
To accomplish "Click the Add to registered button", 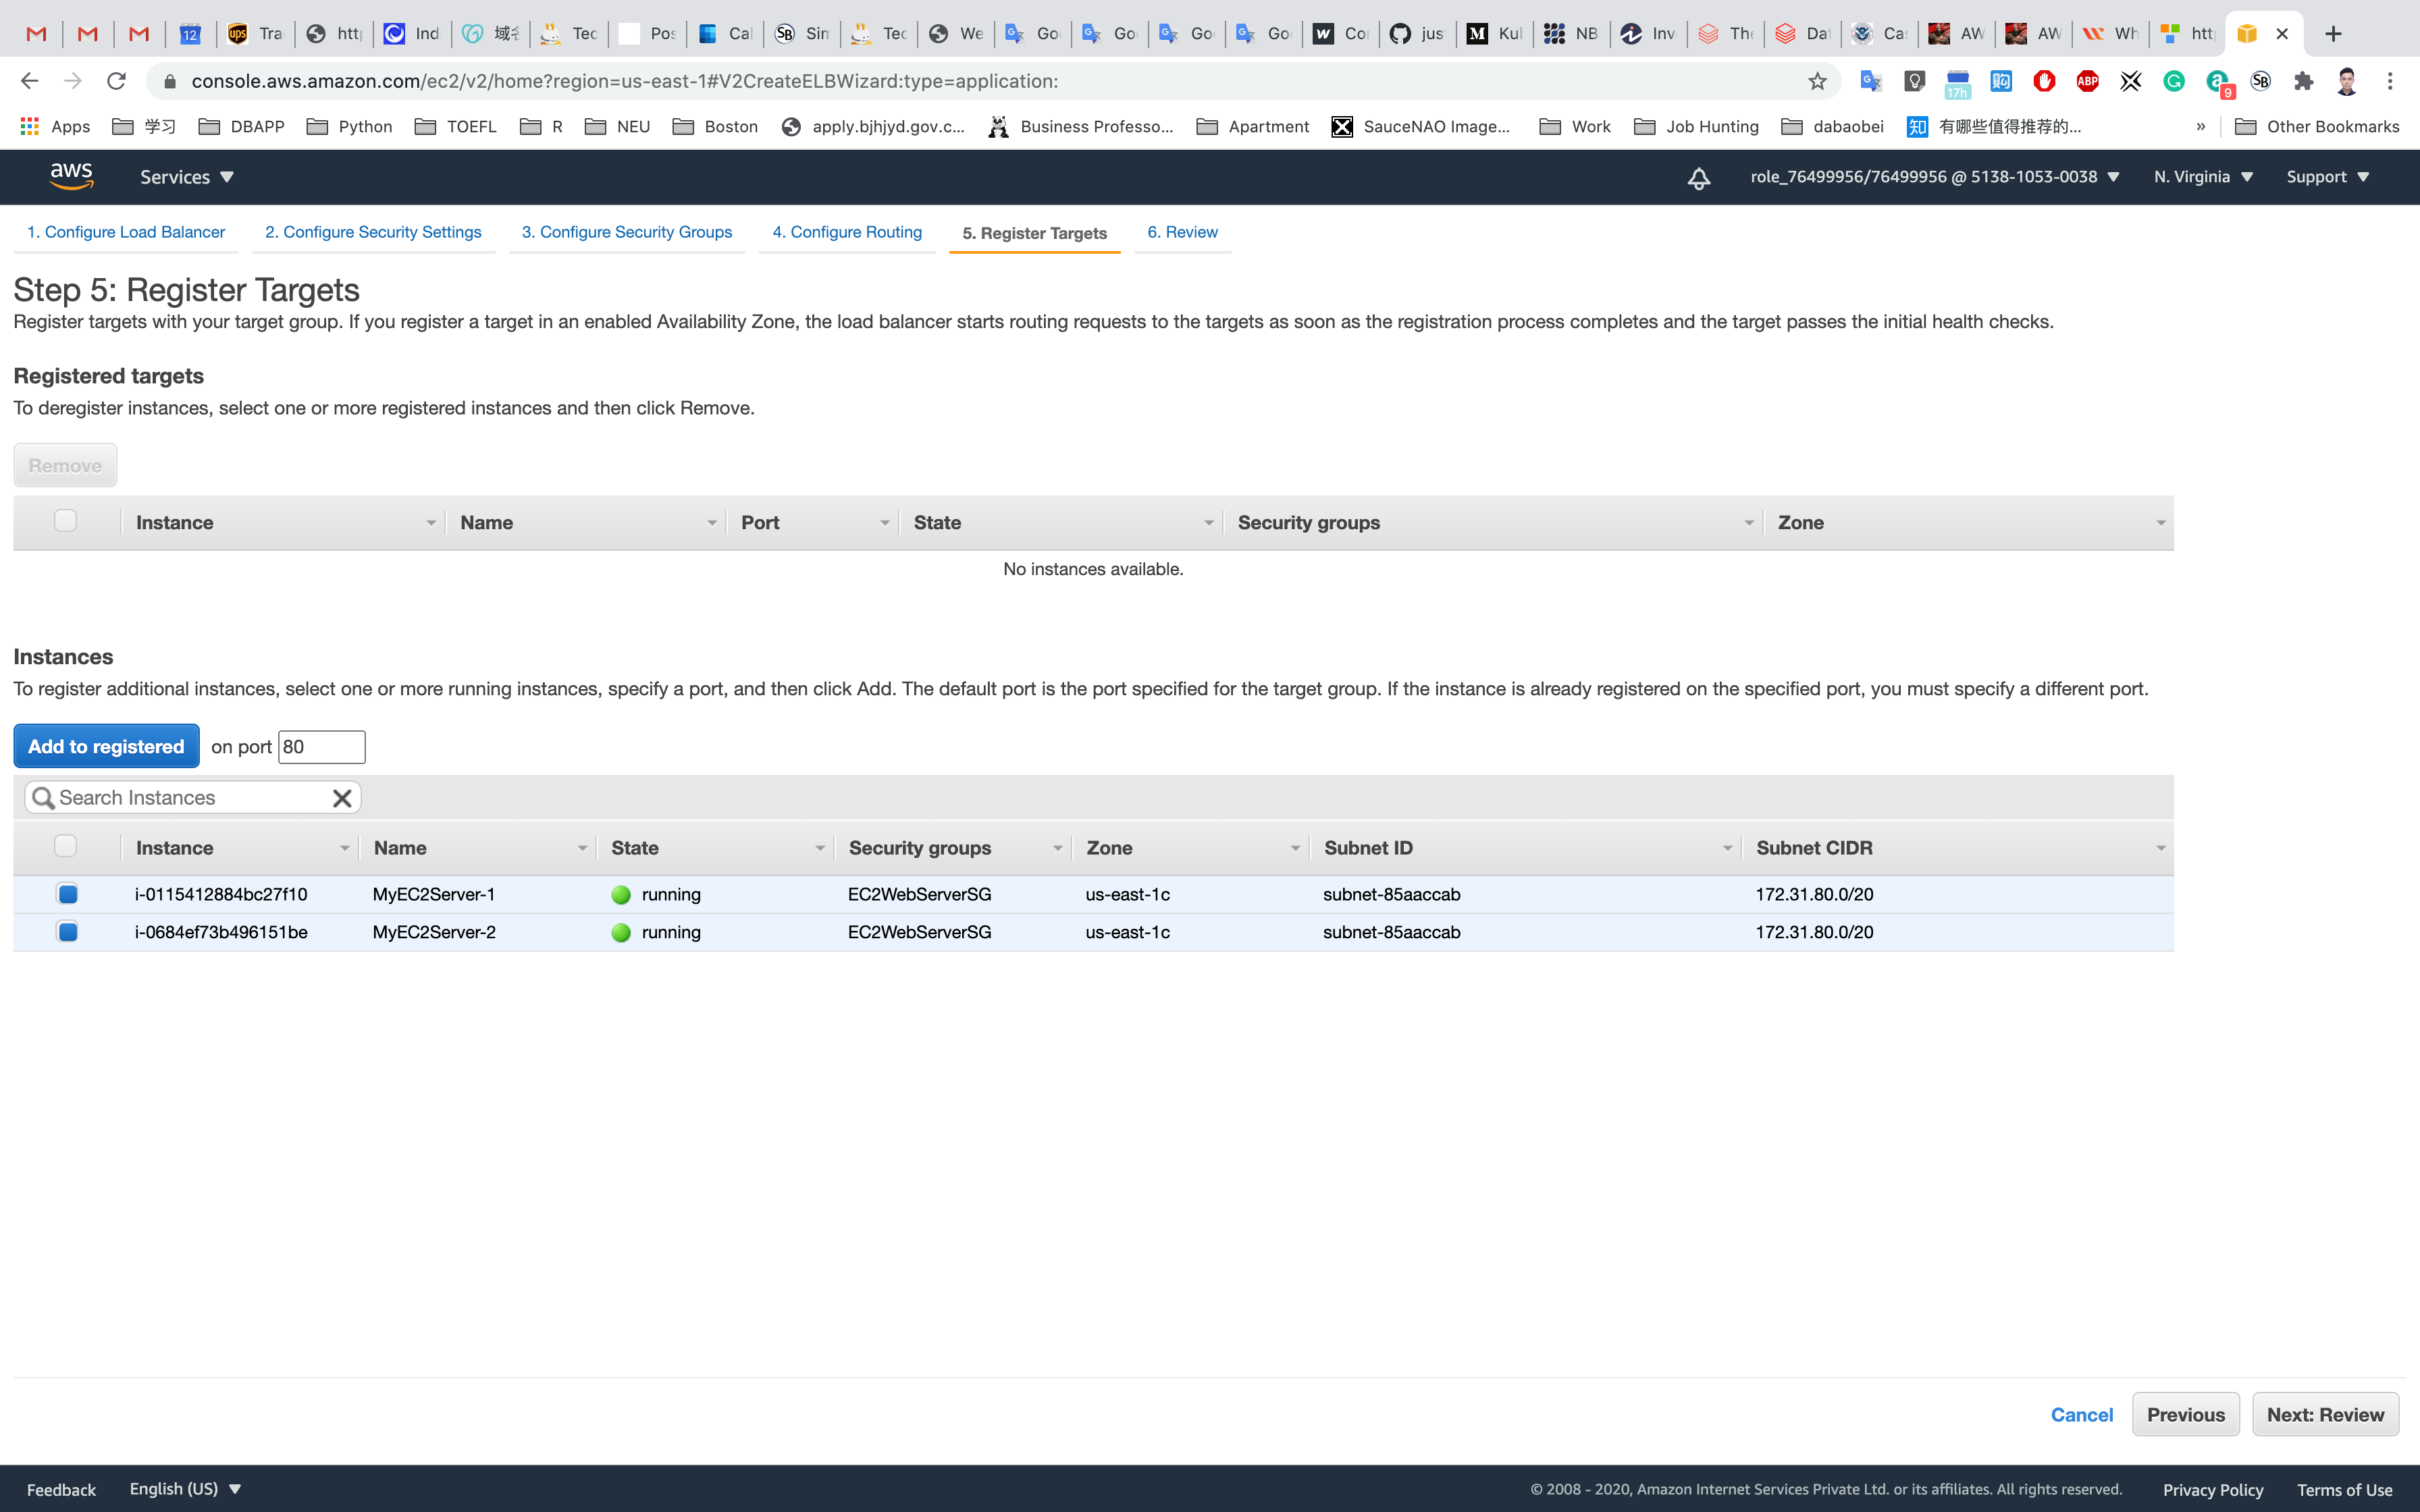I will click(x=106, y=746).
